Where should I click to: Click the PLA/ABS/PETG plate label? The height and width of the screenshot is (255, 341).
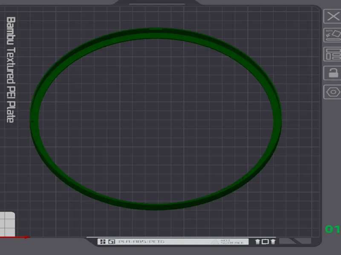pyautogui.click(x=142, y=241)
